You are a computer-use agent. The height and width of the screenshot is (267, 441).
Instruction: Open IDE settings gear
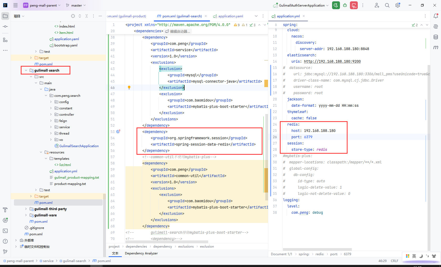[398, 5]
